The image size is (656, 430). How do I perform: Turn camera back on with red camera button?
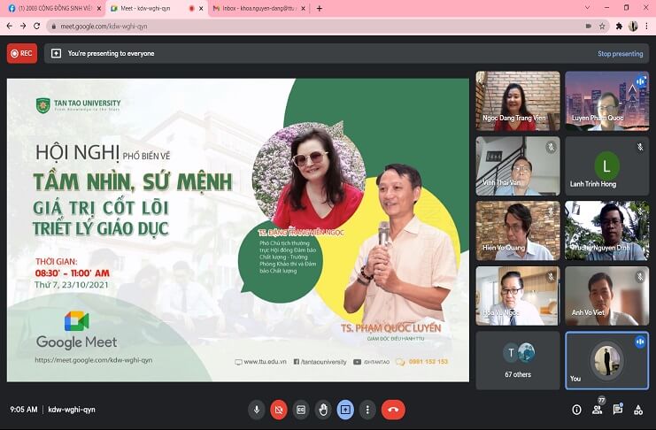pos(279,410)
